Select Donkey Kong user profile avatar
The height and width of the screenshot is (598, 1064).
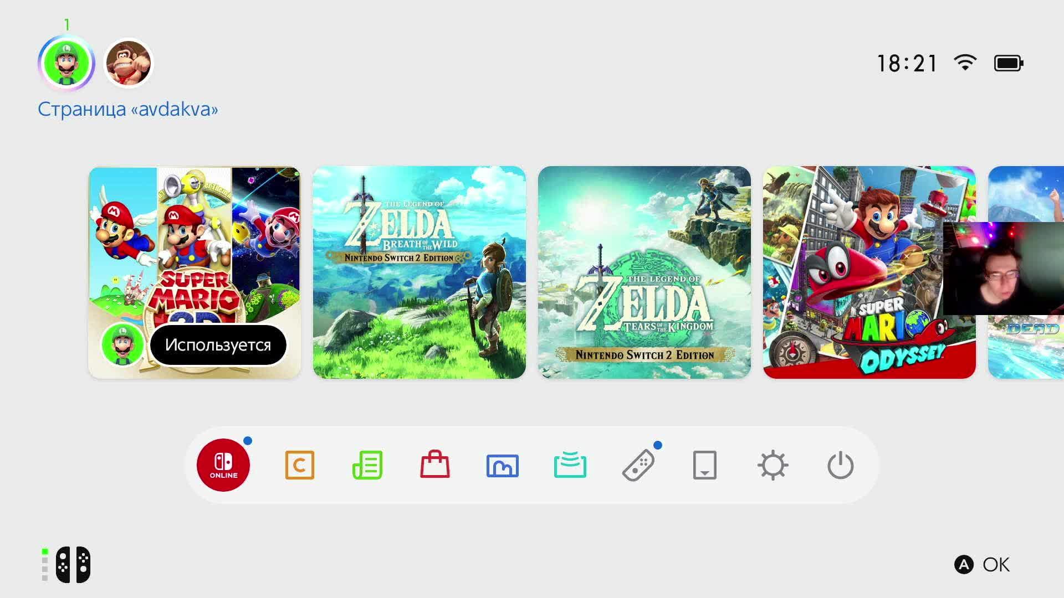pos(128,63)
